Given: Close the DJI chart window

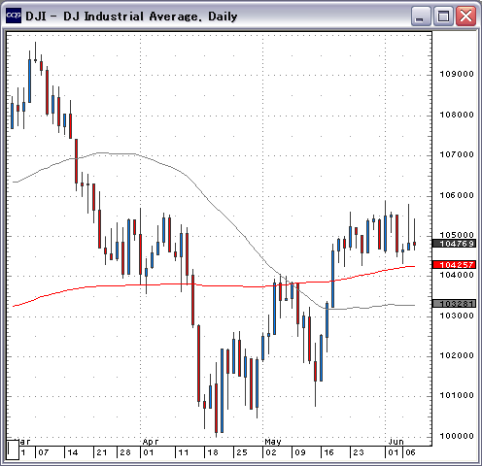Looking at the screenshot, I should (x=465, y=16).
